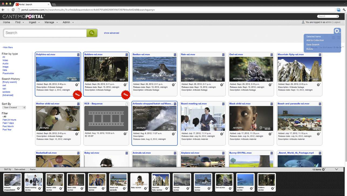Open the gear menu on Soldiers-sd.mov card

[x=125, y=85]
